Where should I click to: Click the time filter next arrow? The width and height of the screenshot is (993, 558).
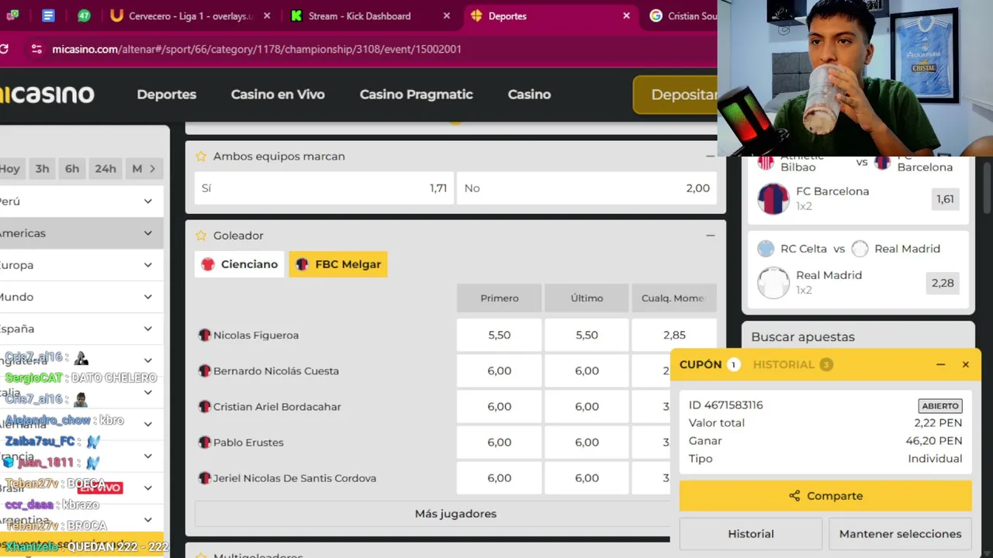coord(153,168)
